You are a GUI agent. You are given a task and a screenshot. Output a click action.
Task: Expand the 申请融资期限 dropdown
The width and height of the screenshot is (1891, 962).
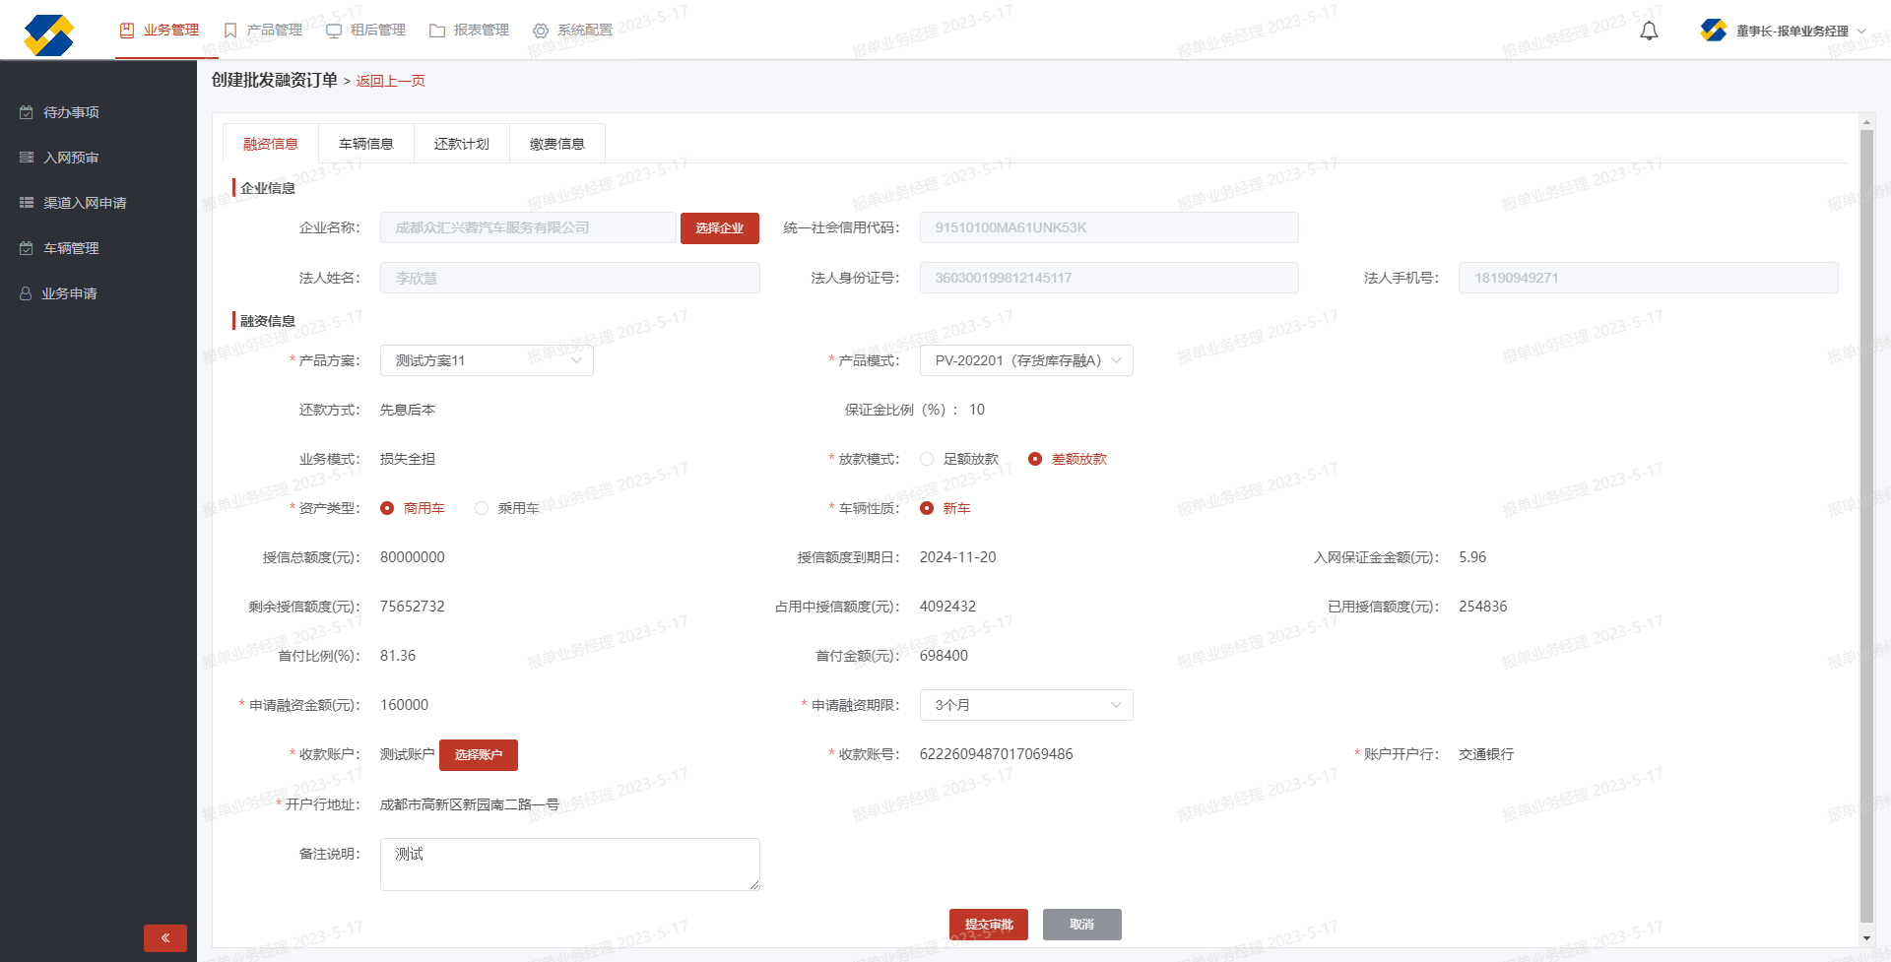pos(1026,705)
